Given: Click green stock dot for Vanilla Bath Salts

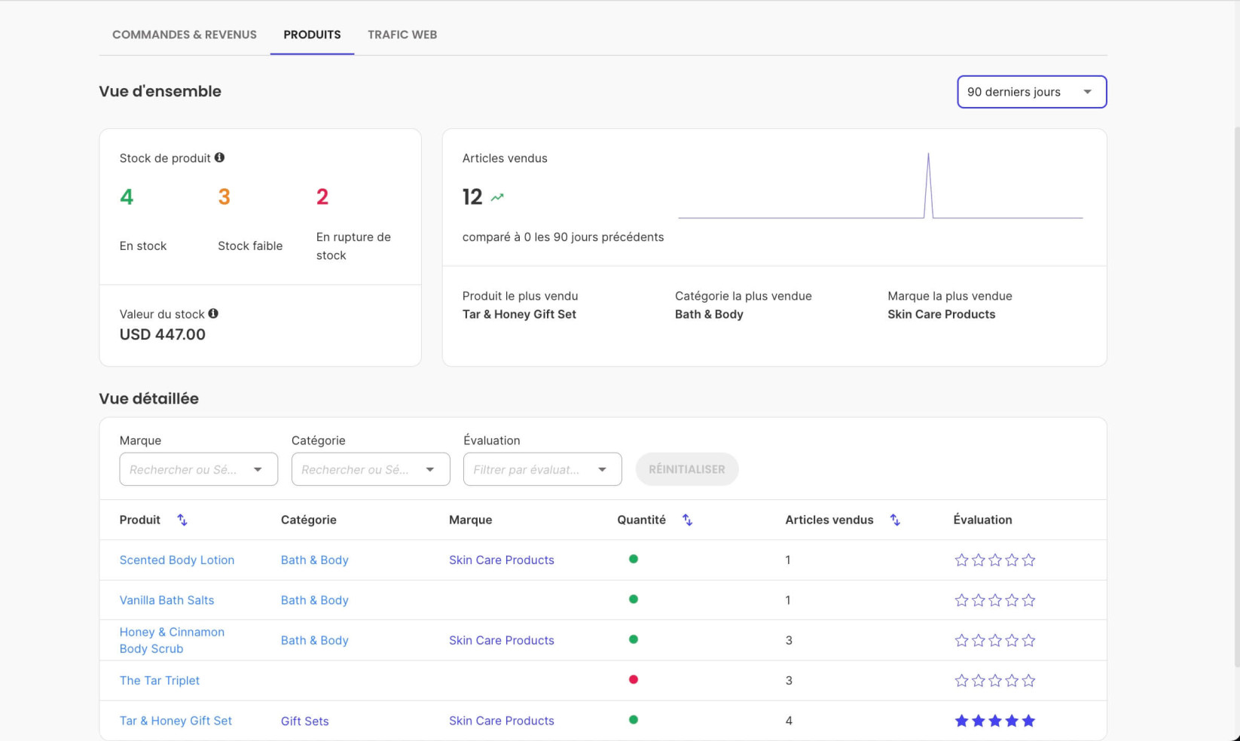Looking at the screenshot, I should coord(634,599).
